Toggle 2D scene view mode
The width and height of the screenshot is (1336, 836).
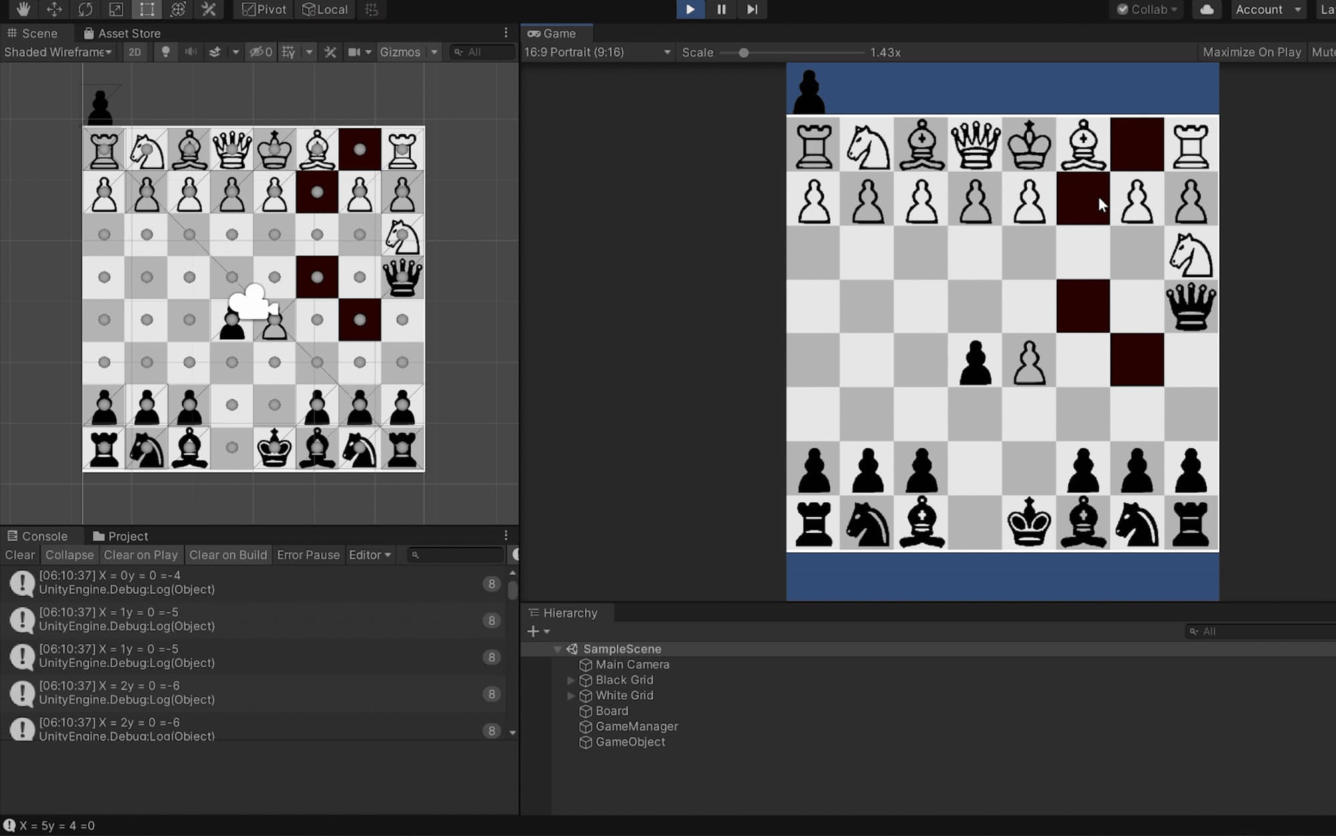(135, 52)
